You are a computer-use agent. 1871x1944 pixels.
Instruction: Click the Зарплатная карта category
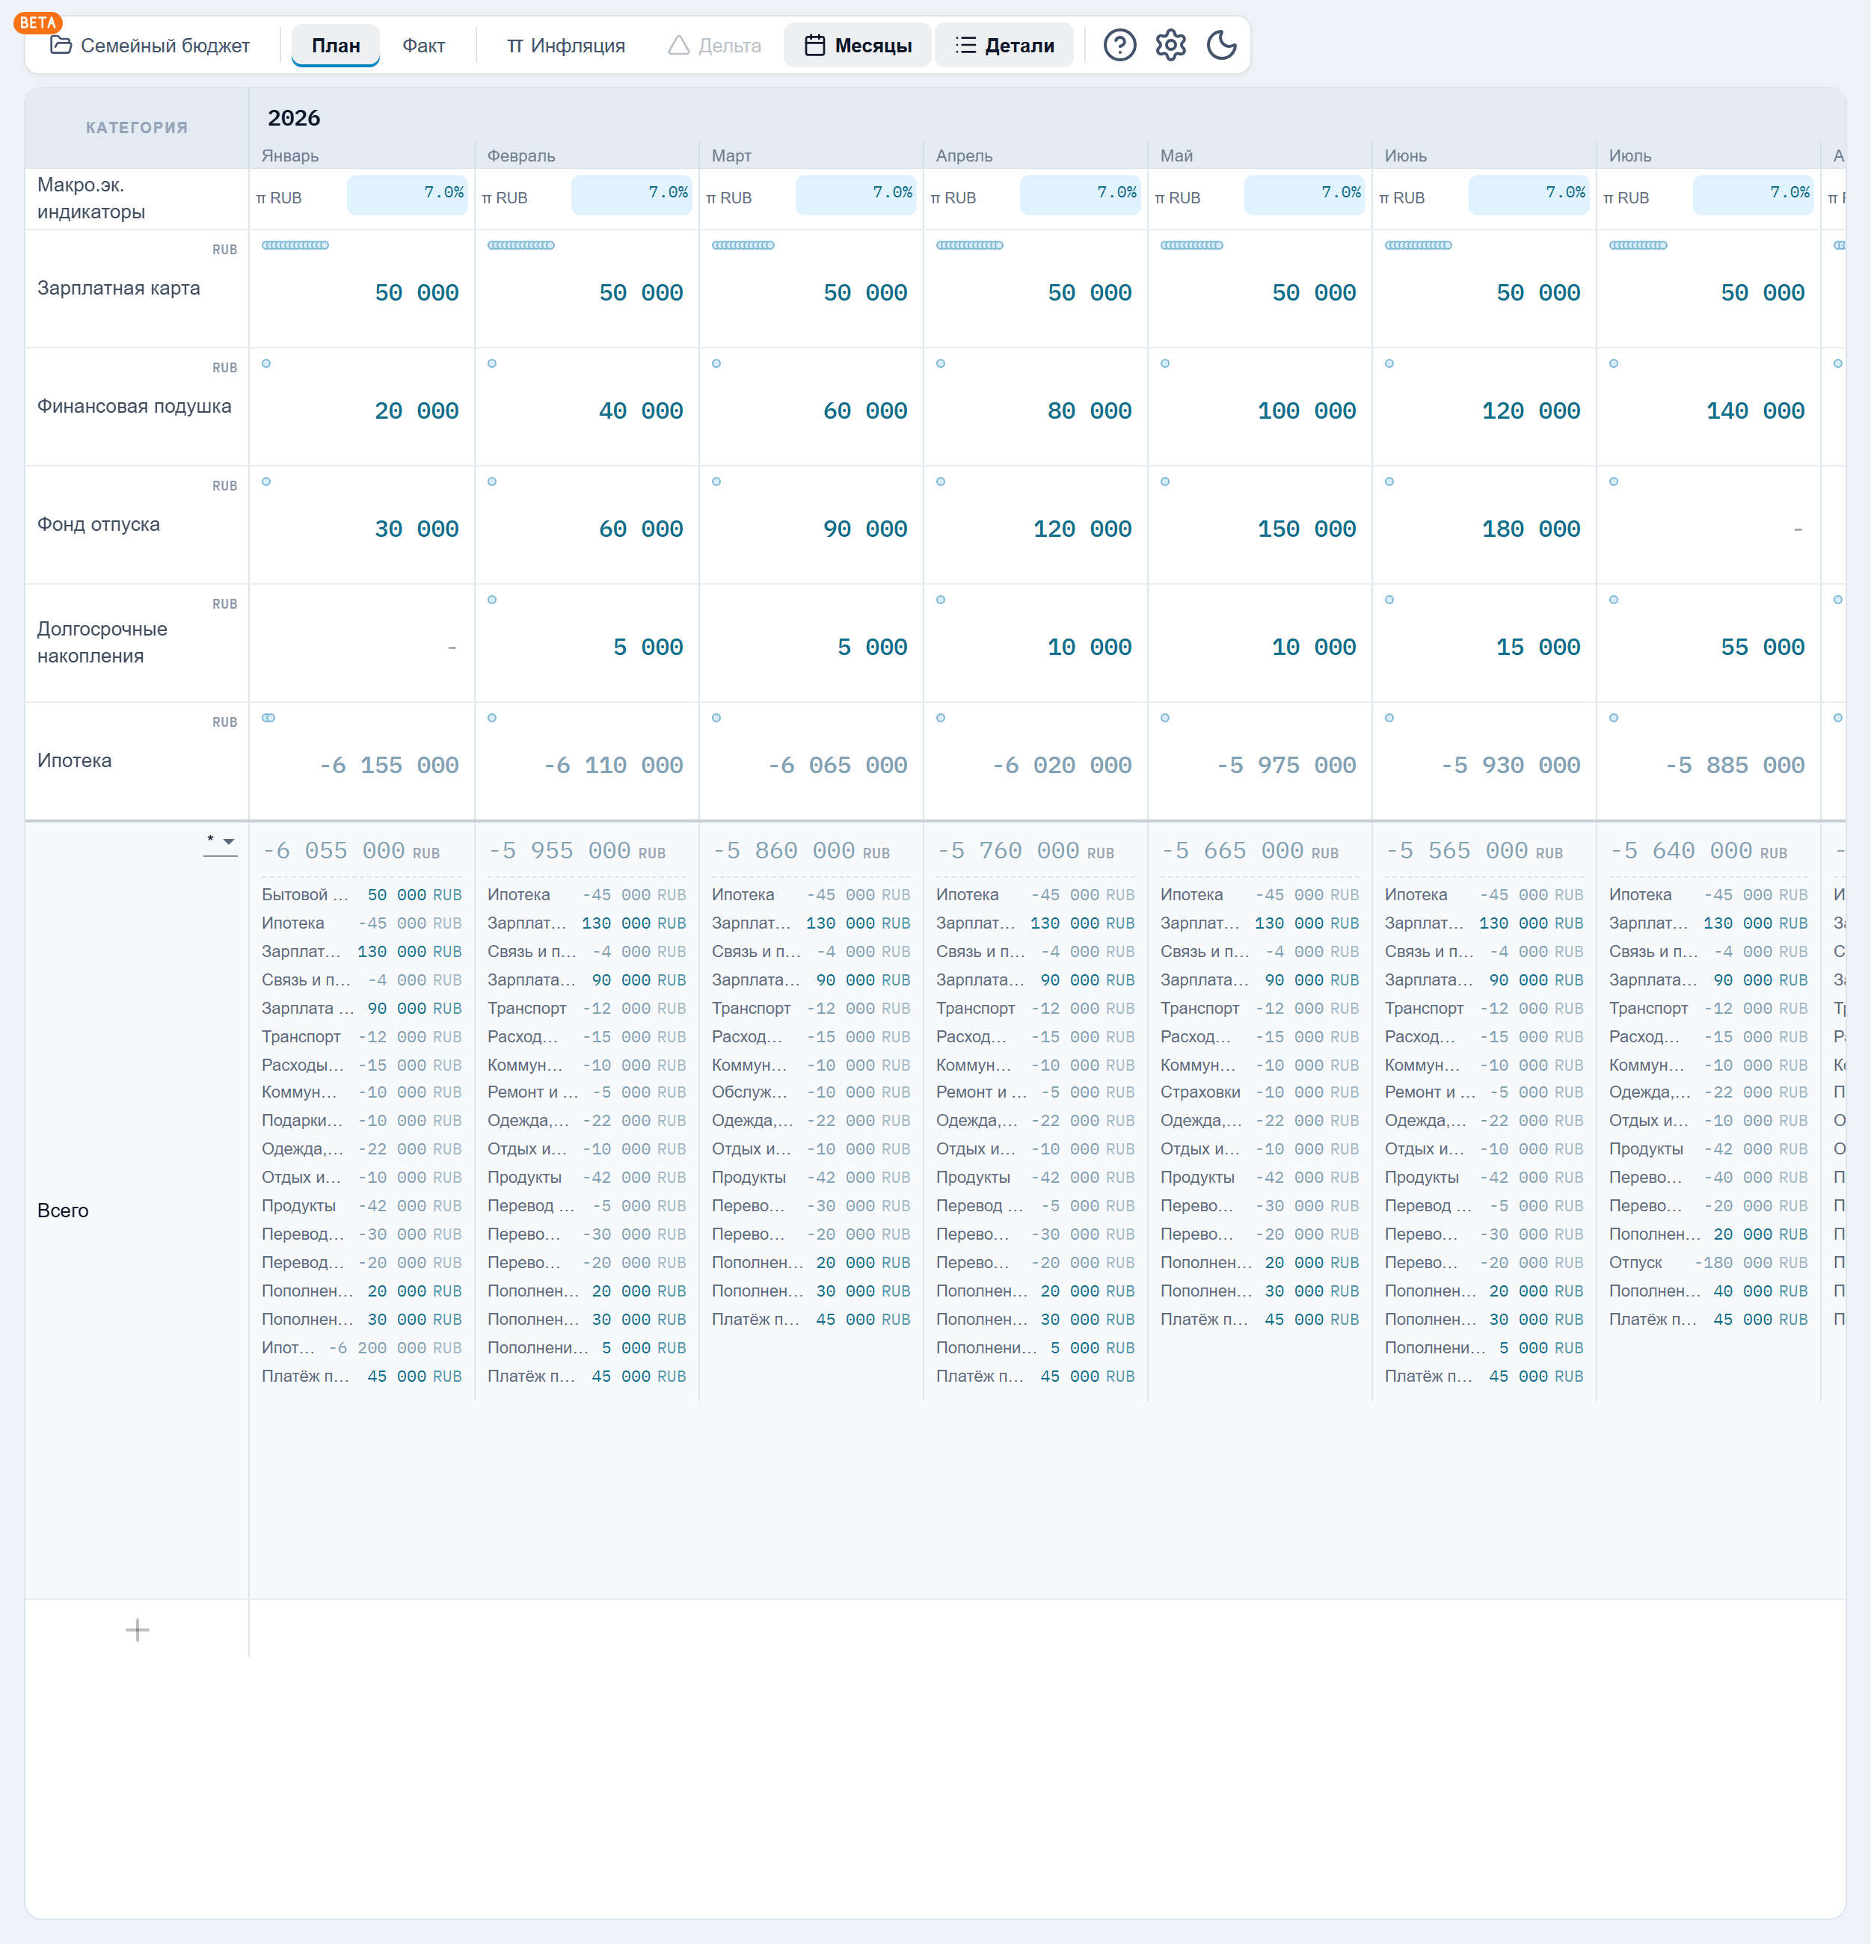(x=119, y=289)
